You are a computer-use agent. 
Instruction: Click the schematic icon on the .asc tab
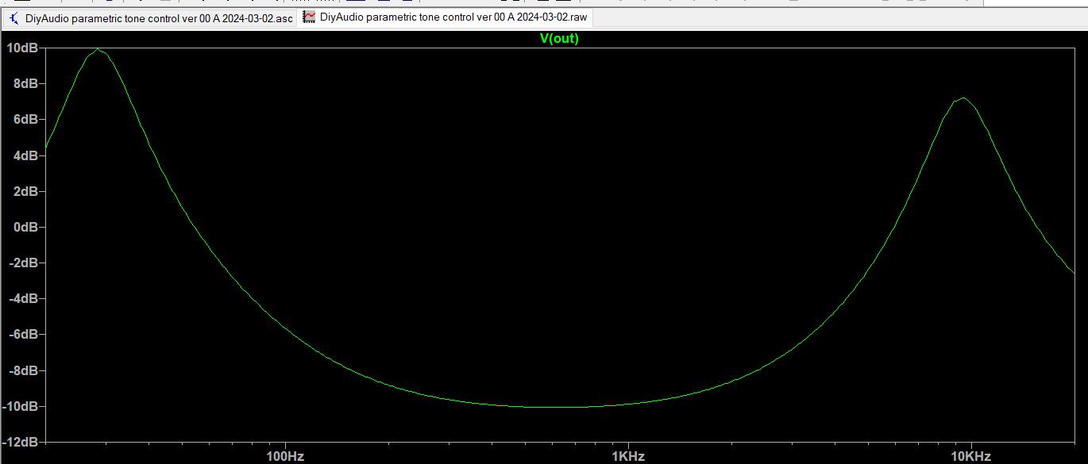14,17
